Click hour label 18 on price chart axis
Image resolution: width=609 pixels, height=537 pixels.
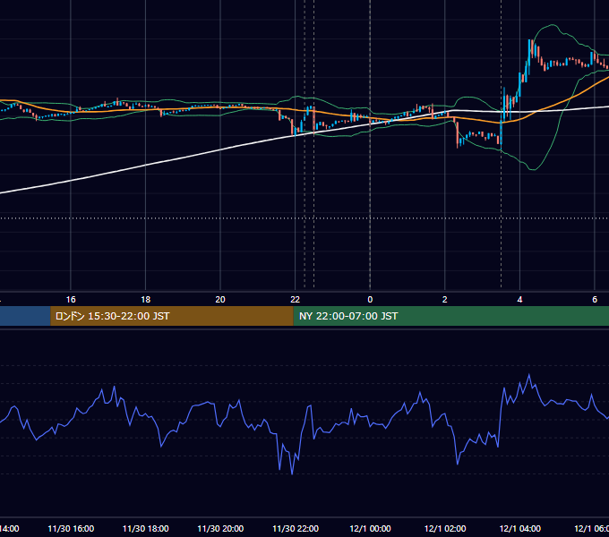click(x=146, y=300)
